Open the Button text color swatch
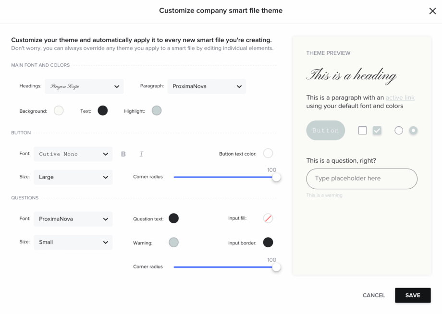The image size is (442, 314). tap(268, 154)
